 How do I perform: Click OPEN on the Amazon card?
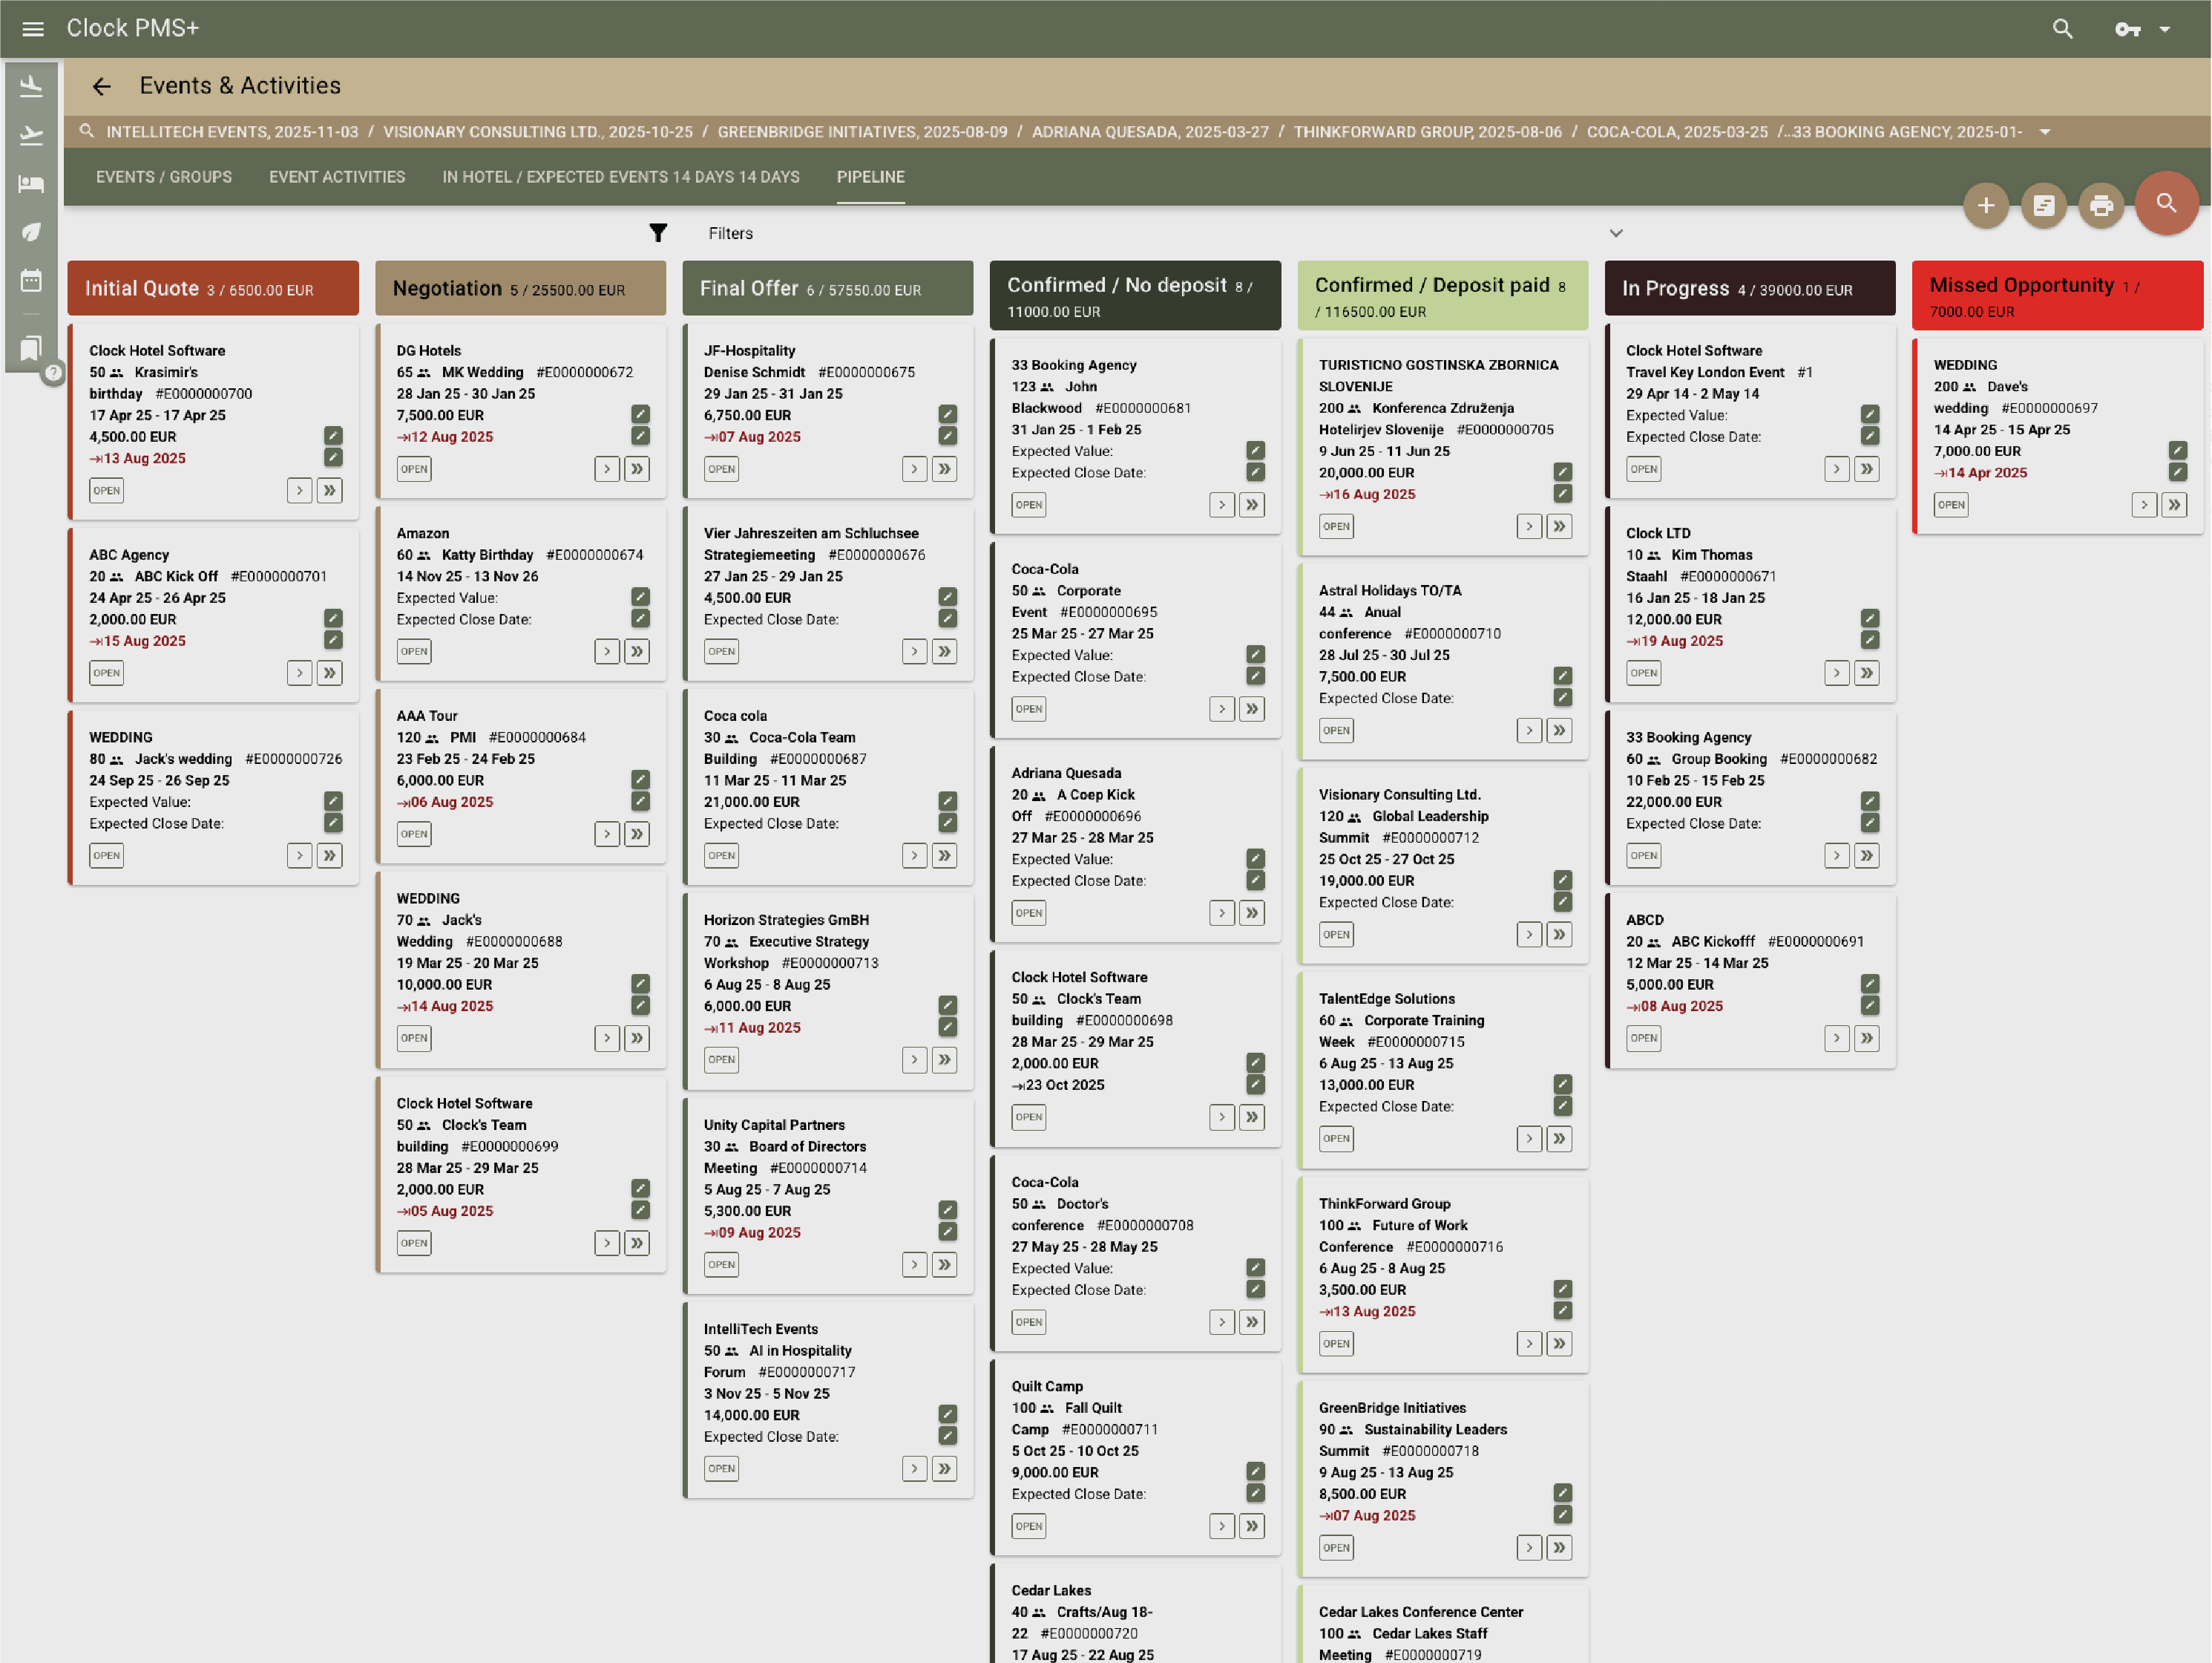tap(414, 651)
